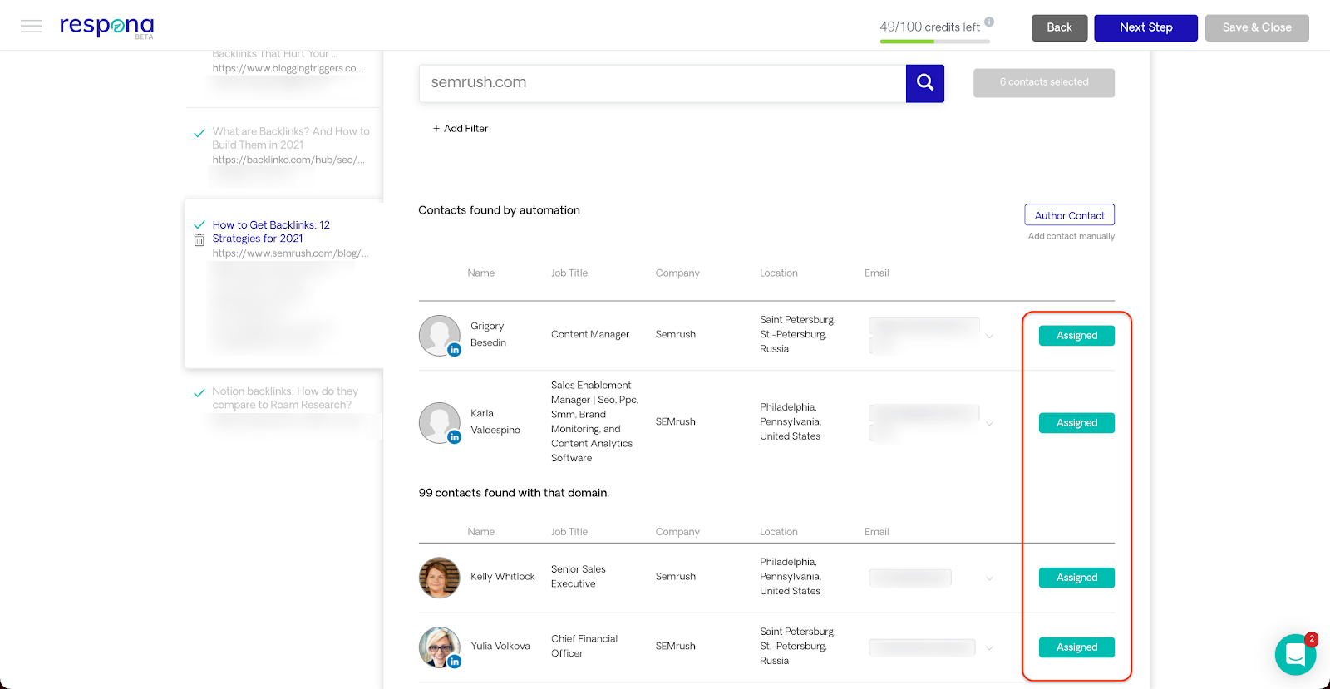This screenshot has height=689, width=1330.
Task: Open the chat support widget
Action: click(x=1295, y=655)
